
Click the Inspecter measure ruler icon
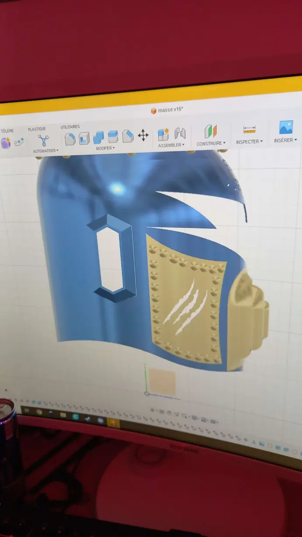point(249,130)
